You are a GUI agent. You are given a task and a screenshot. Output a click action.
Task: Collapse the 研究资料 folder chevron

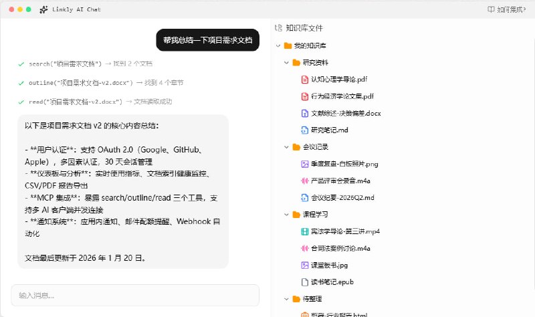point(287,62)
